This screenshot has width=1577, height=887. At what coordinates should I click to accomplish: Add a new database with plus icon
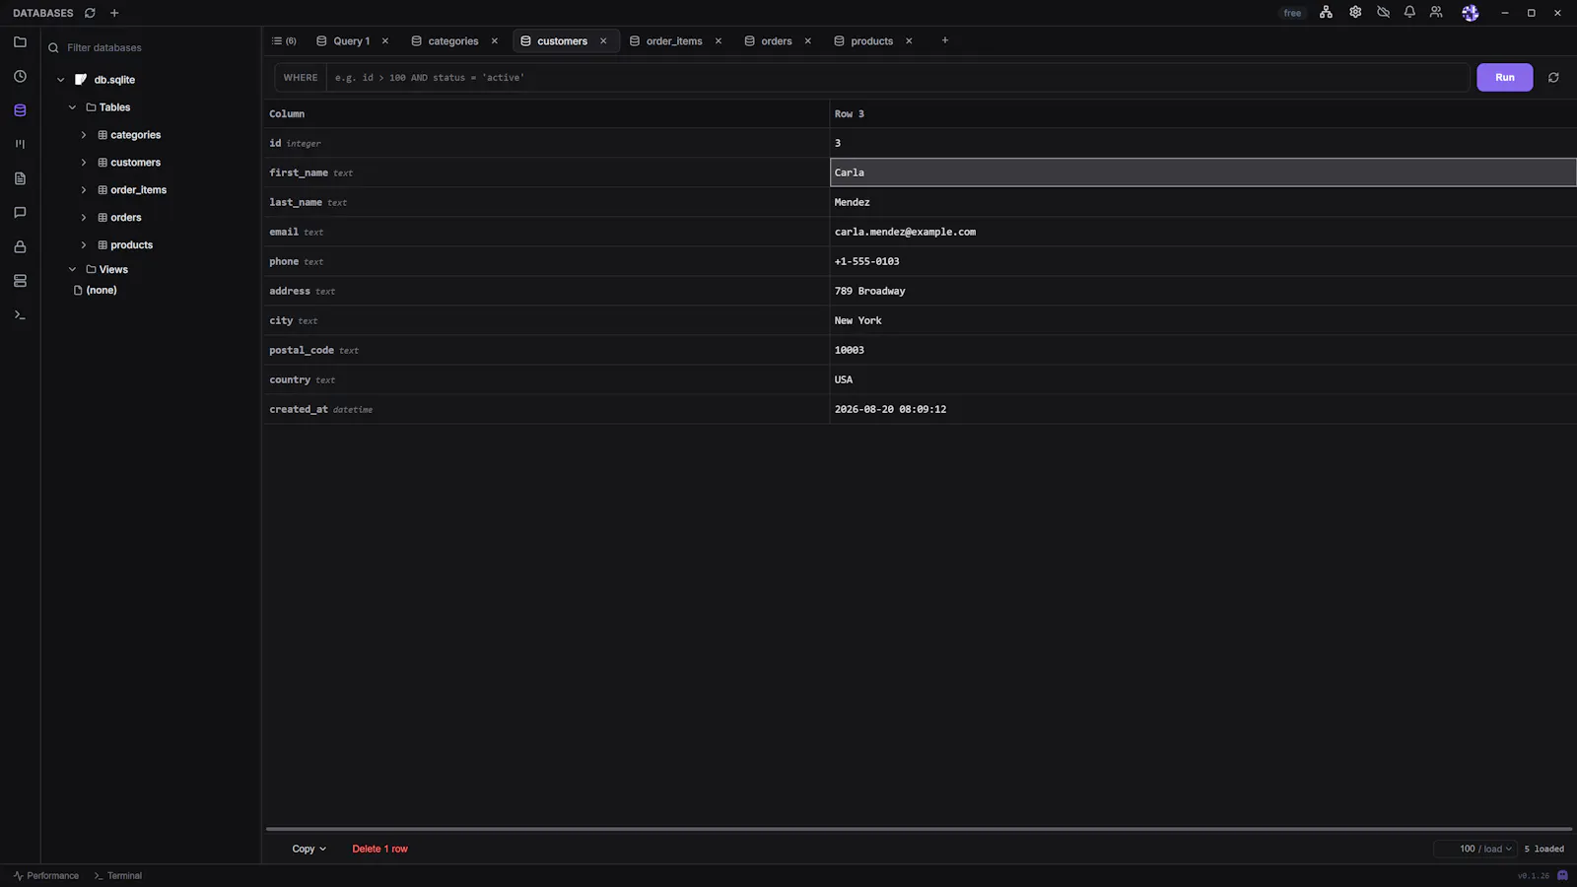click(x=114, y=13)
